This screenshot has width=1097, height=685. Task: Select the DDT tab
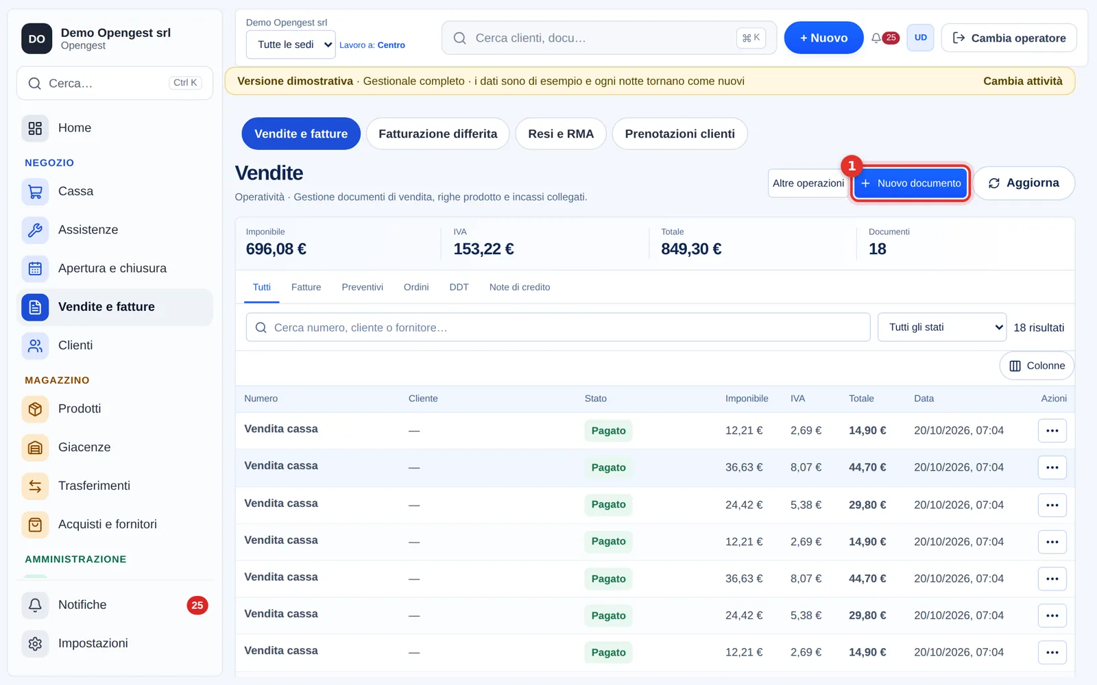(x=459, y=288)
